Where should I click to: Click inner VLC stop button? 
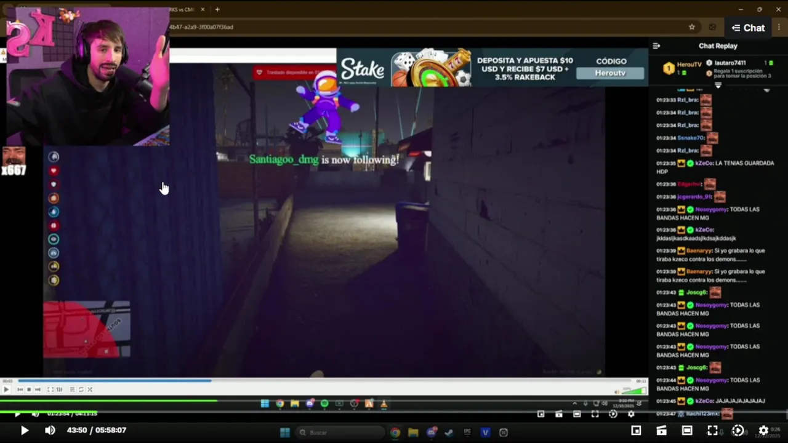[x=29, y=389]
